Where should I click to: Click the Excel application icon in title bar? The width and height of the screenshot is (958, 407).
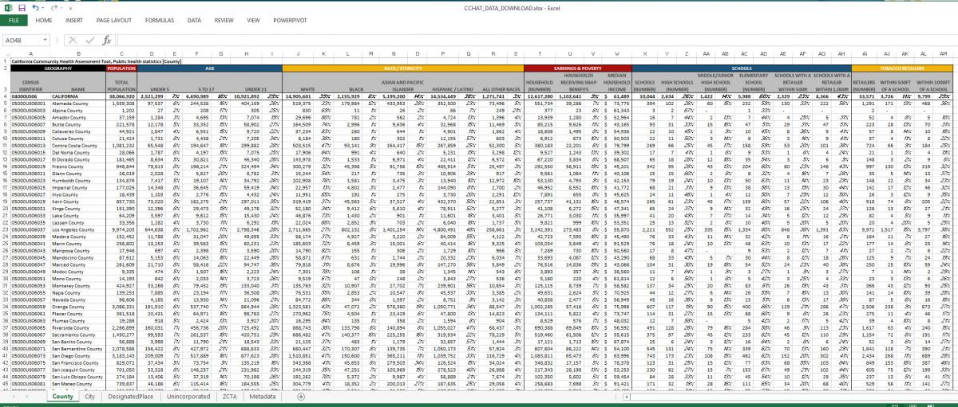[x=7, y=6]
